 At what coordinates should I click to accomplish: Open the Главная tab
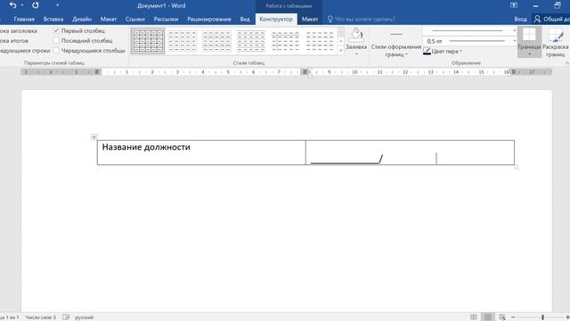coord(24,19)
